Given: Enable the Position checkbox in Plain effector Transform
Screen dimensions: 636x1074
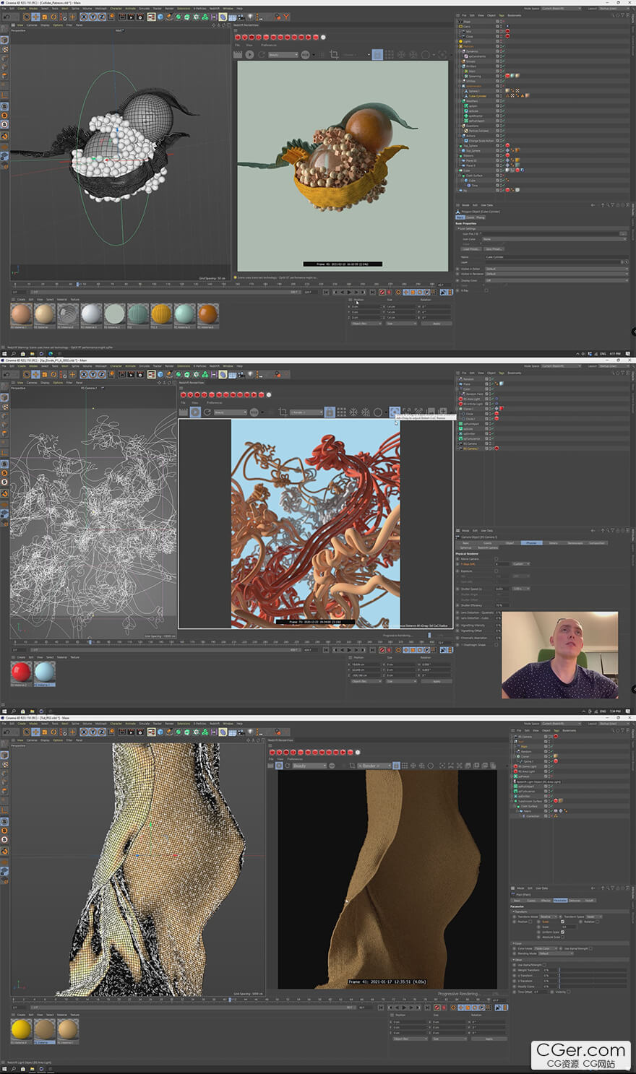Looking at the screenshot, I should coord(530,922).
